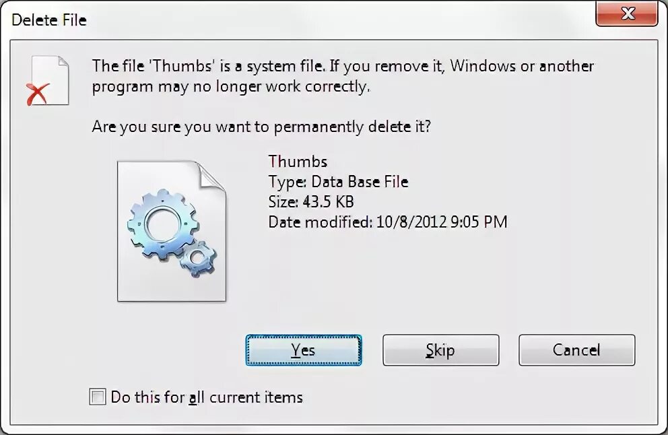Select the 'Thumbs' file name text

click(x=298, y=162)
